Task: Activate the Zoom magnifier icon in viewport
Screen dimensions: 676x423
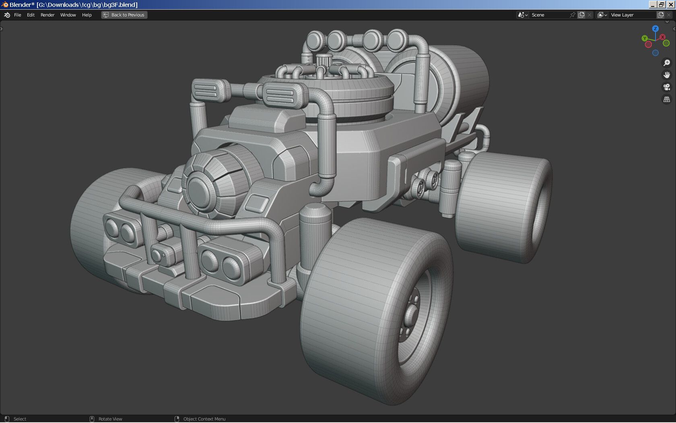Action: [x=667, y=63]
